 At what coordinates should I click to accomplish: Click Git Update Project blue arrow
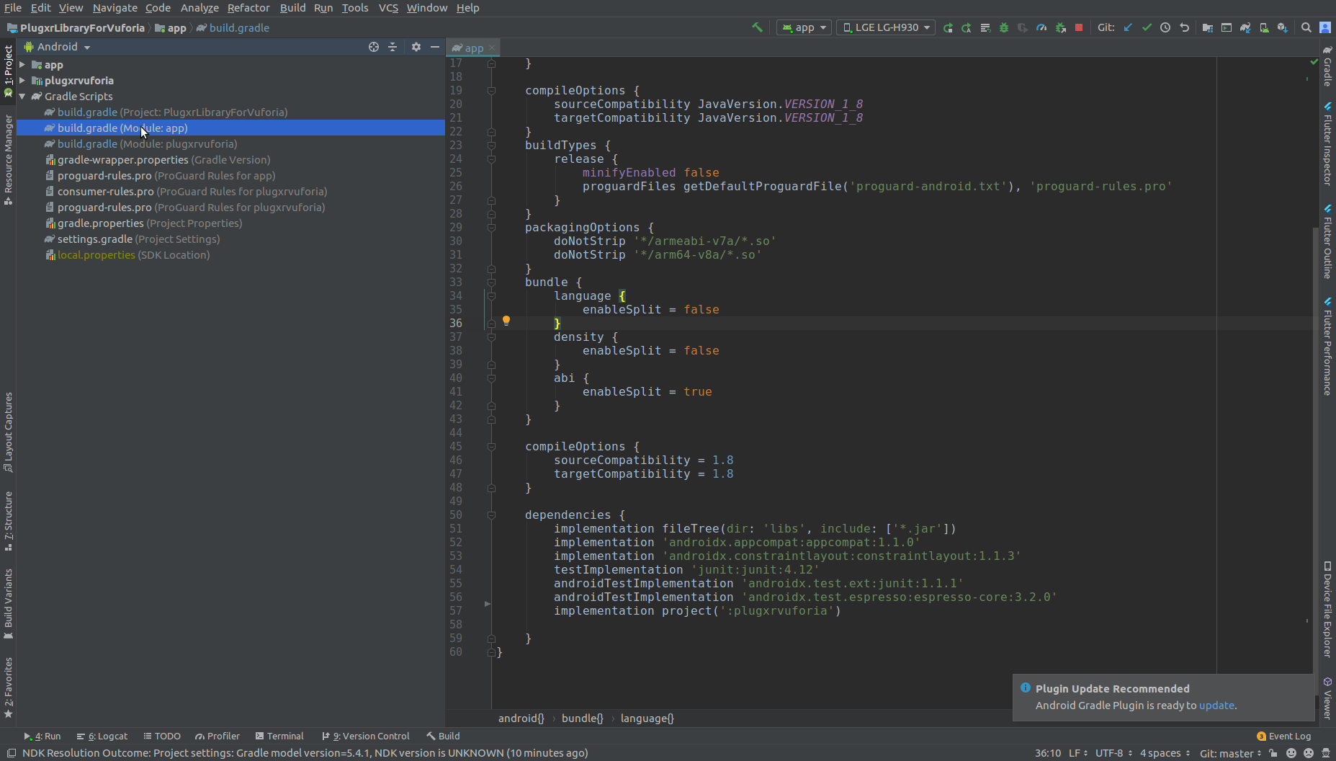pyautogui.click(x=1128, y=27)
